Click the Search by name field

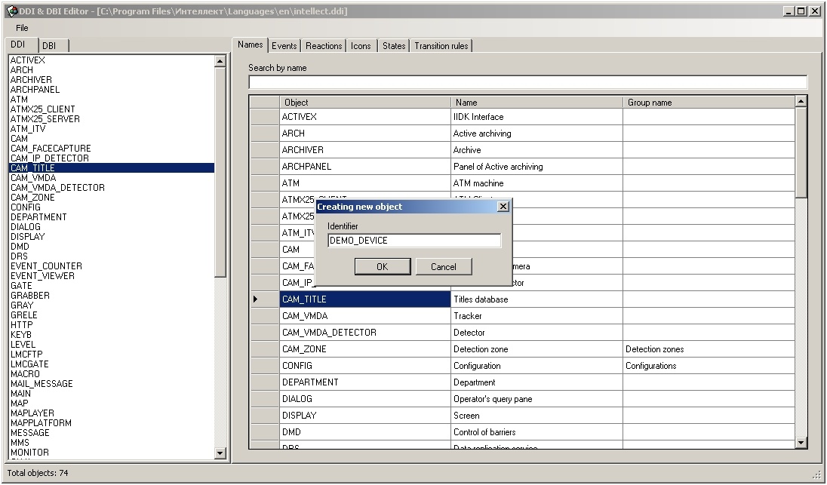(527, 82)
